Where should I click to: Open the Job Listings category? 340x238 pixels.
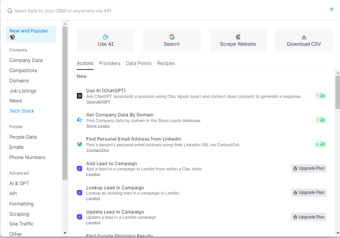click(x=23, y=91)
